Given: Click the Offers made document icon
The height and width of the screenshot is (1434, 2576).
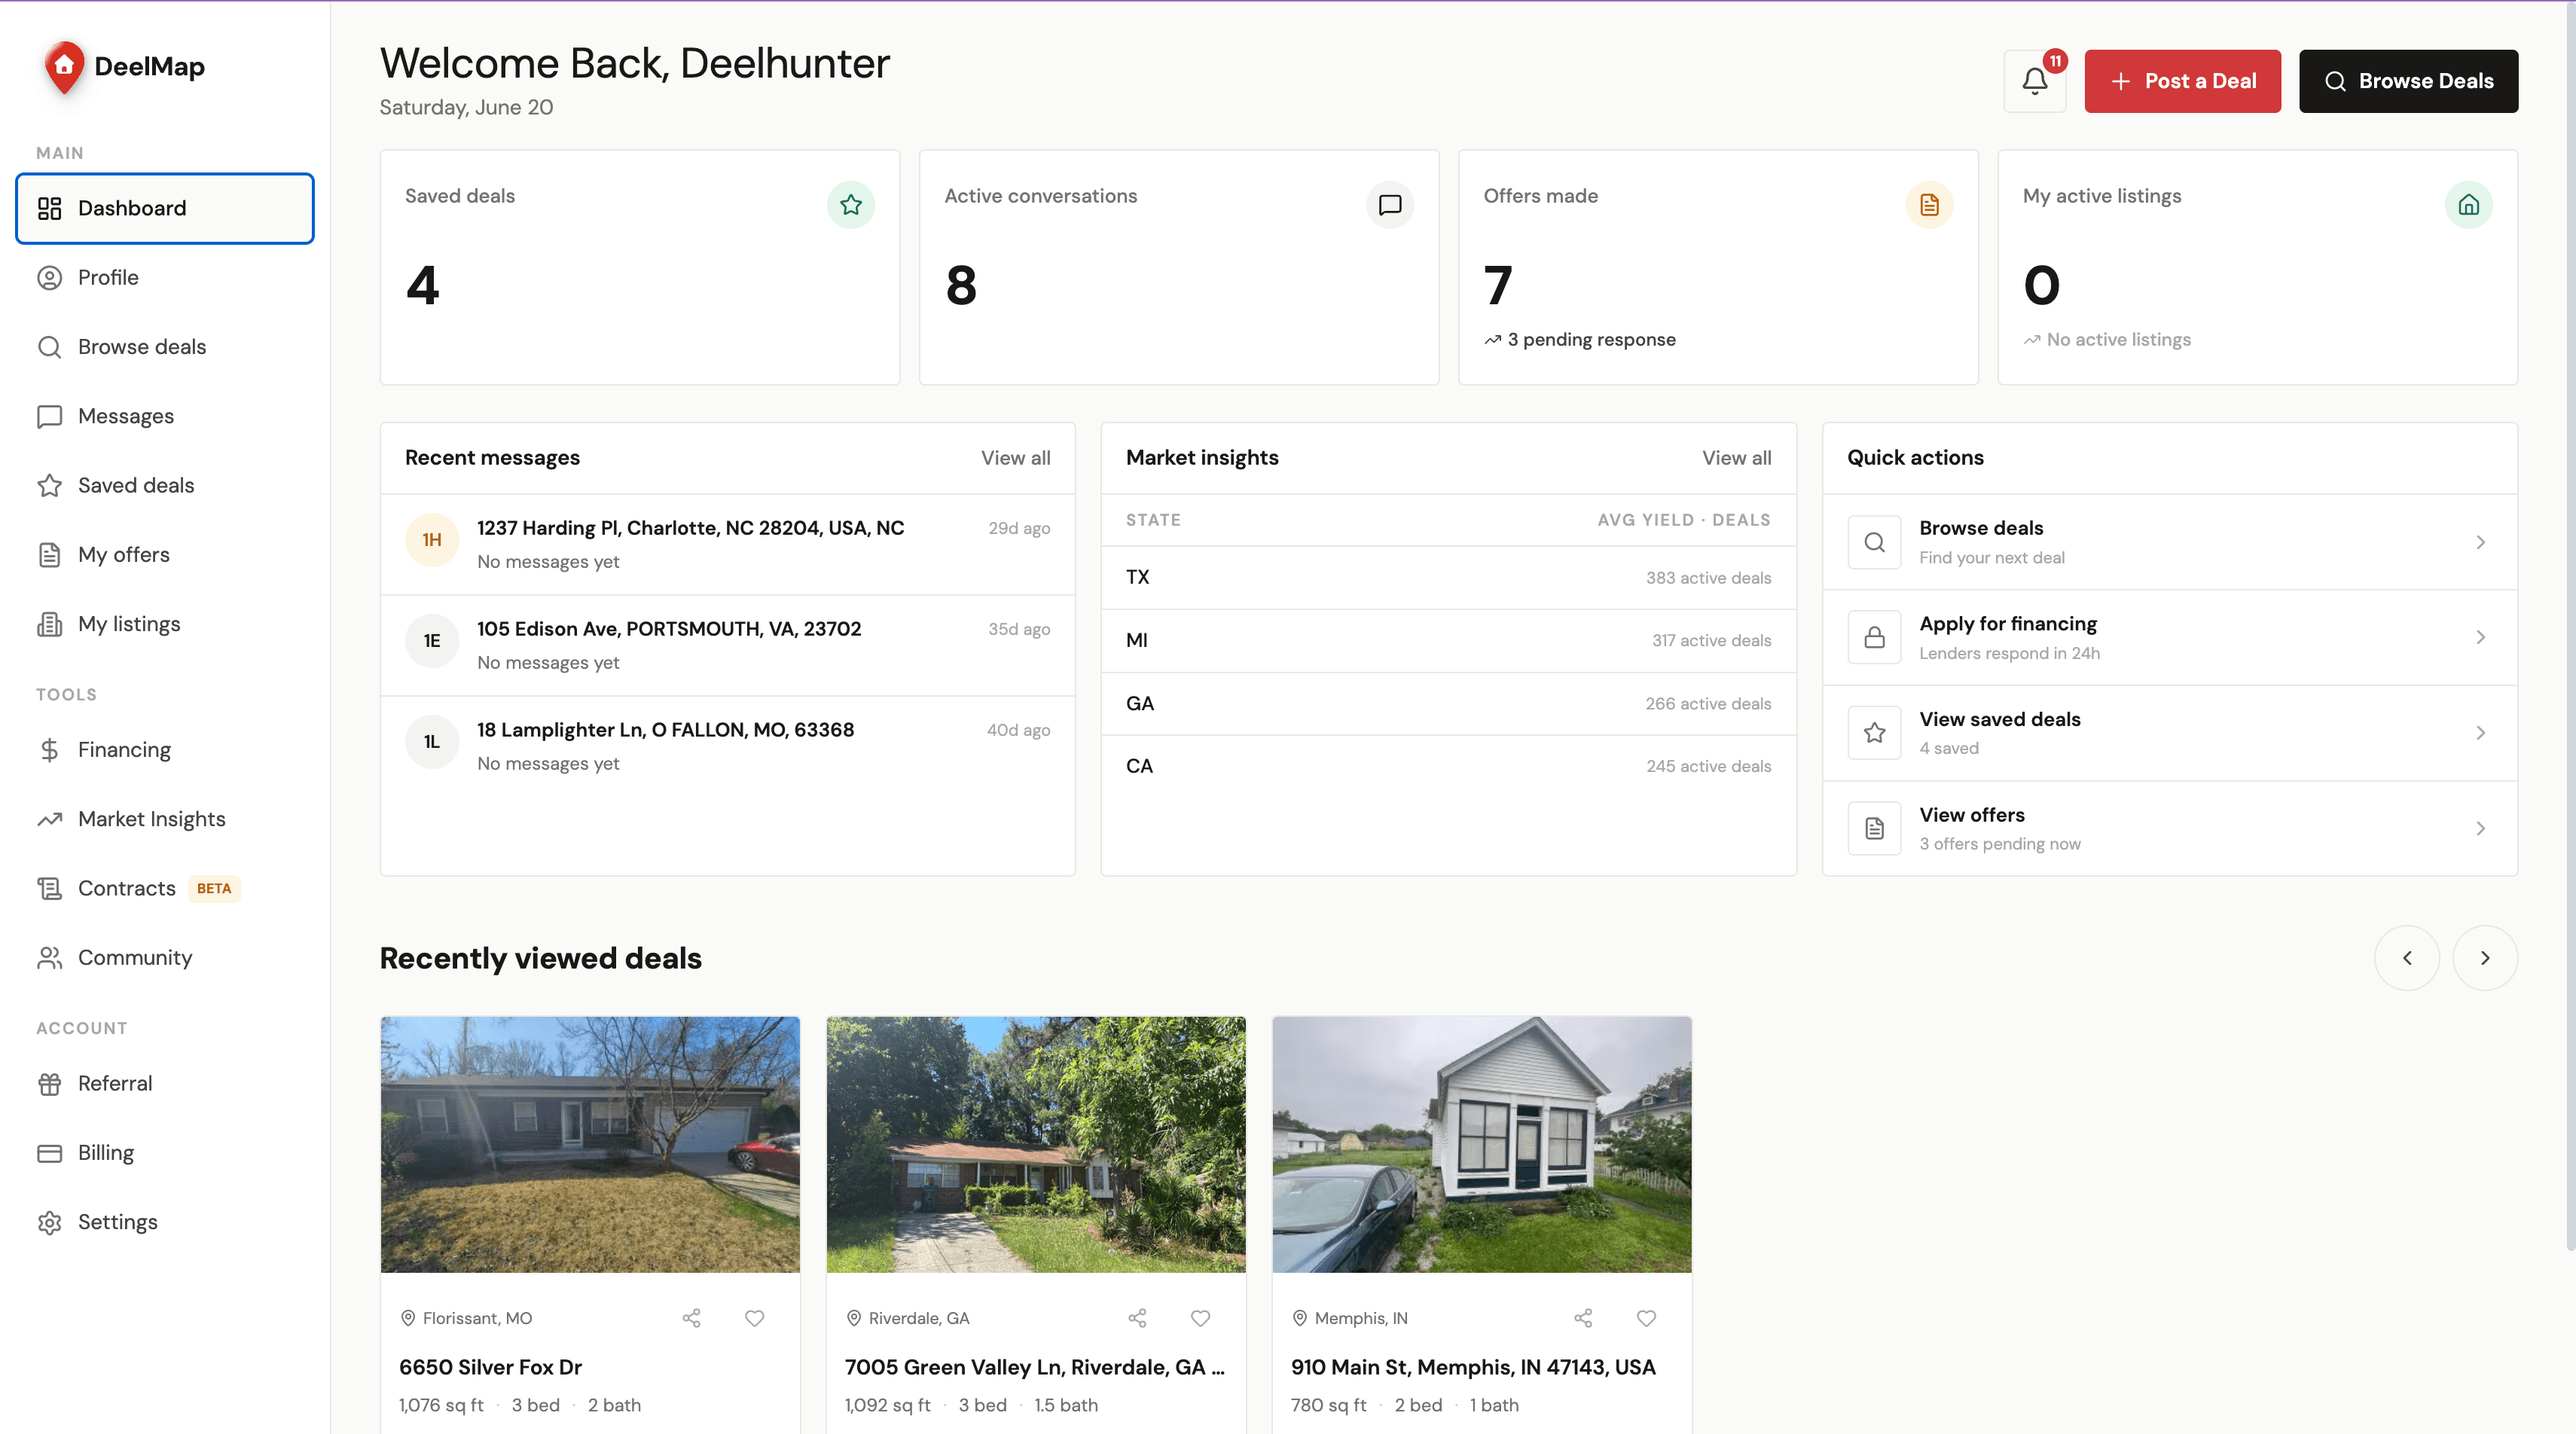Looking at the screenshot, I should pos(1929,205).
